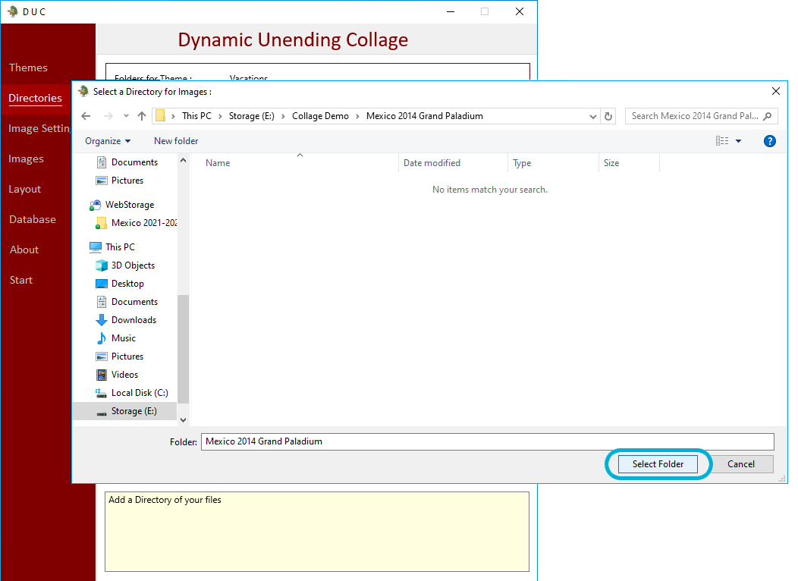Sort by Date modified column
Viewport: 798px width, 581px height.
click(432, 163)
